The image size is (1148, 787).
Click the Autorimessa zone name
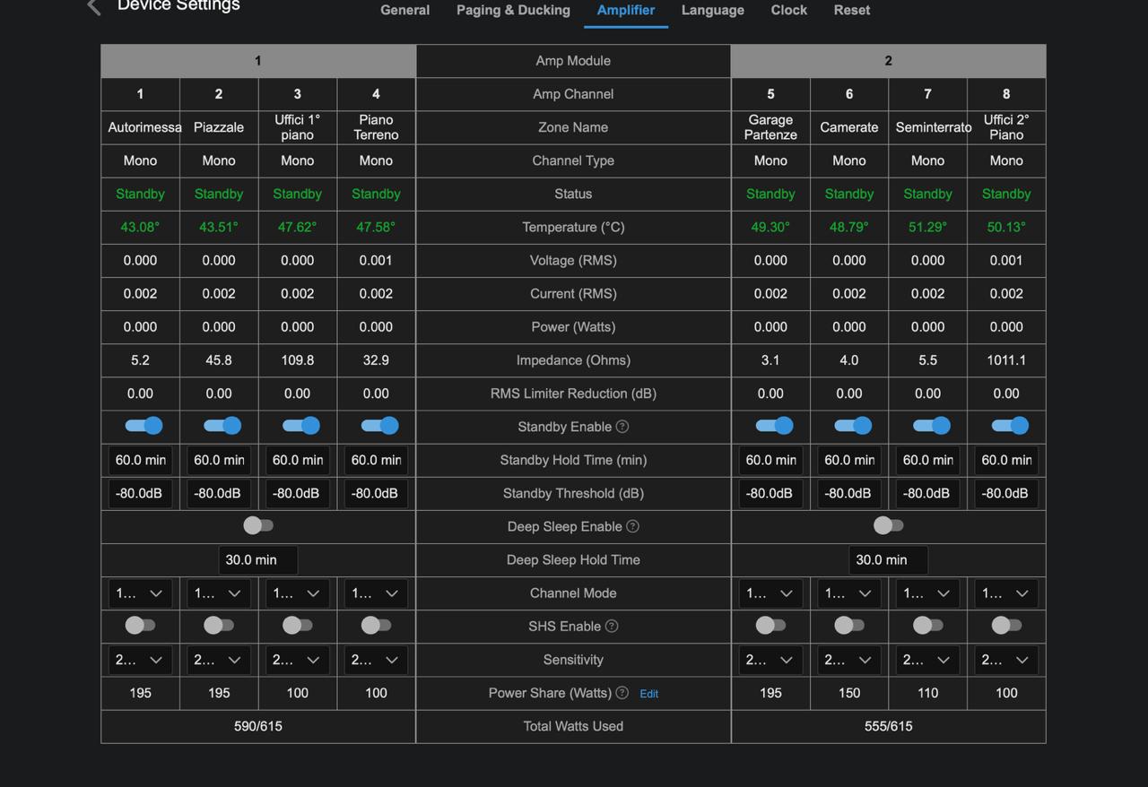coord(144,127)
